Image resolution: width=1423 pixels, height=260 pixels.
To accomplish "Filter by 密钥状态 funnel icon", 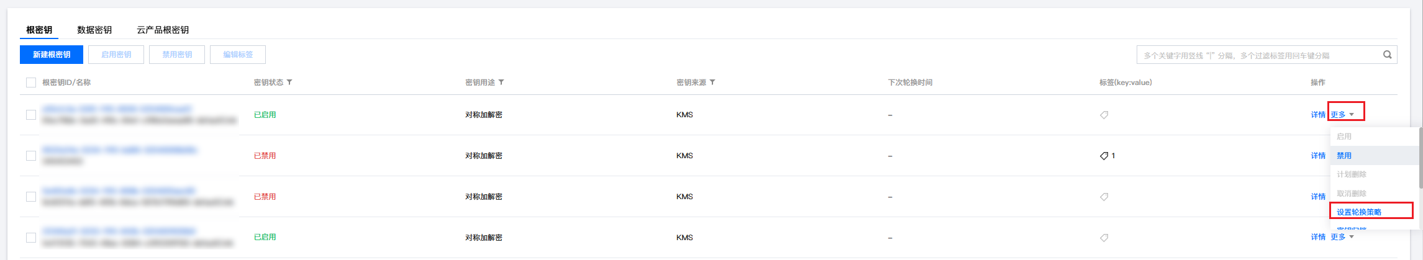I will point(289,83).
